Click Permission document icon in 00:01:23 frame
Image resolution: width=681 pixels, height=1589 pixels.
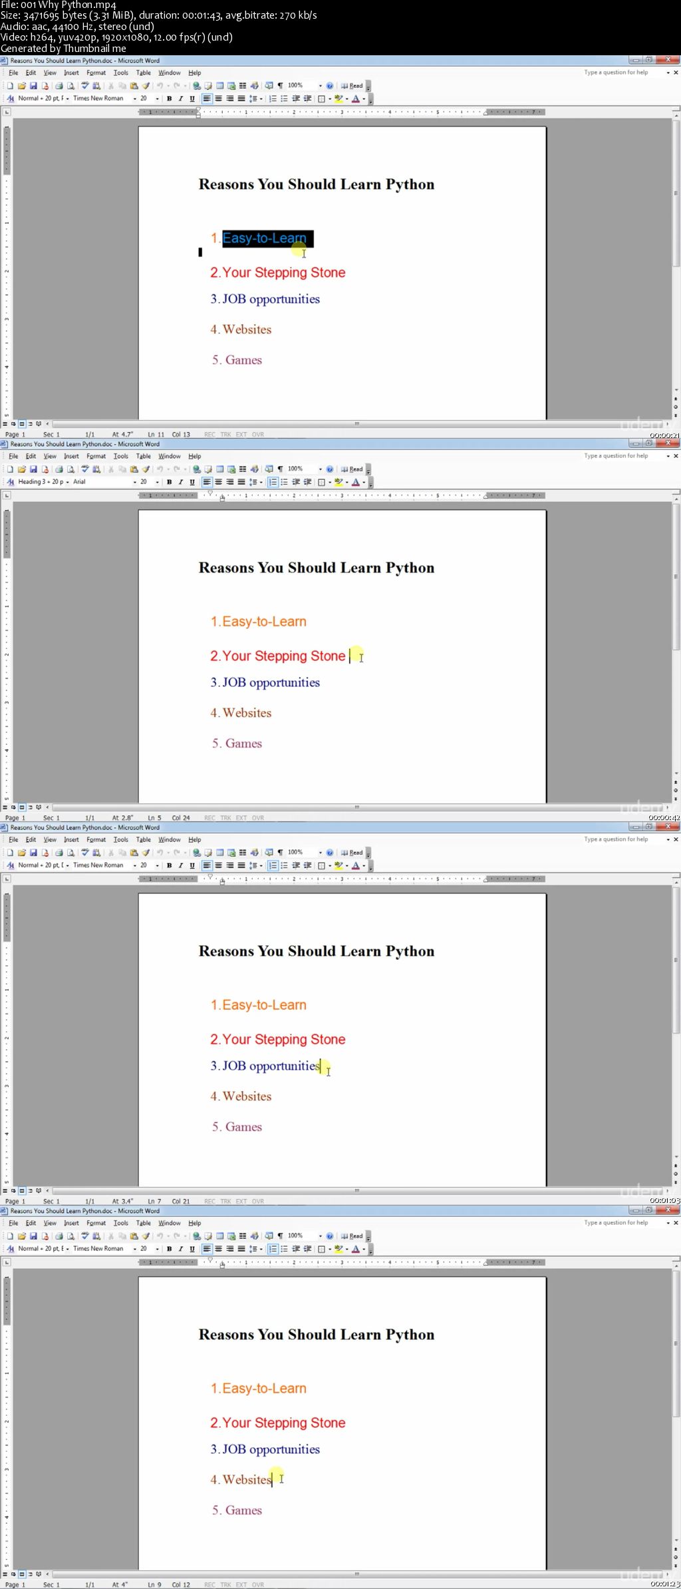[x=45, y=1236]
